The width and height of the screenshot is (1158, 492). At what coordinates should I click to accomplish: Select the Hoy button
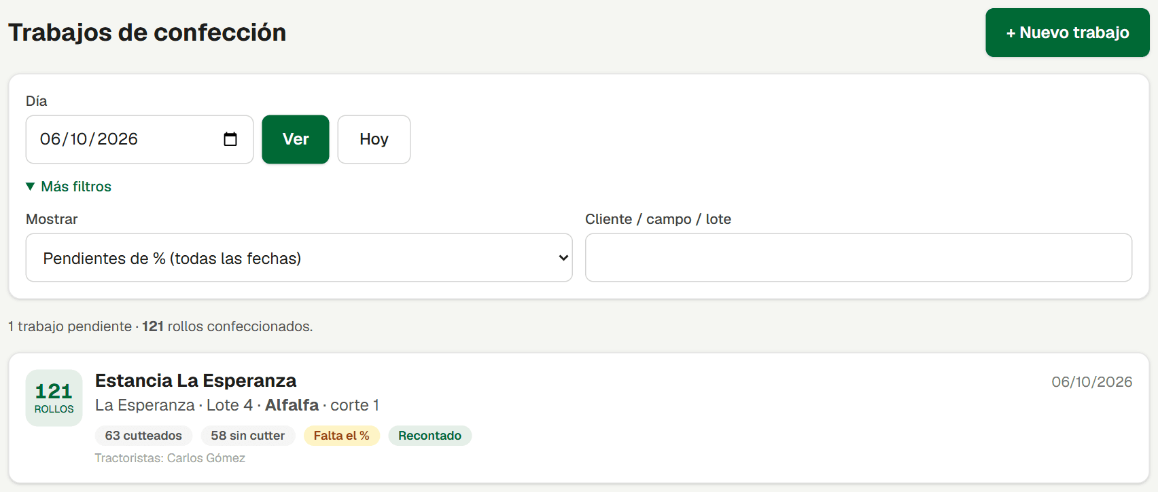374,139
